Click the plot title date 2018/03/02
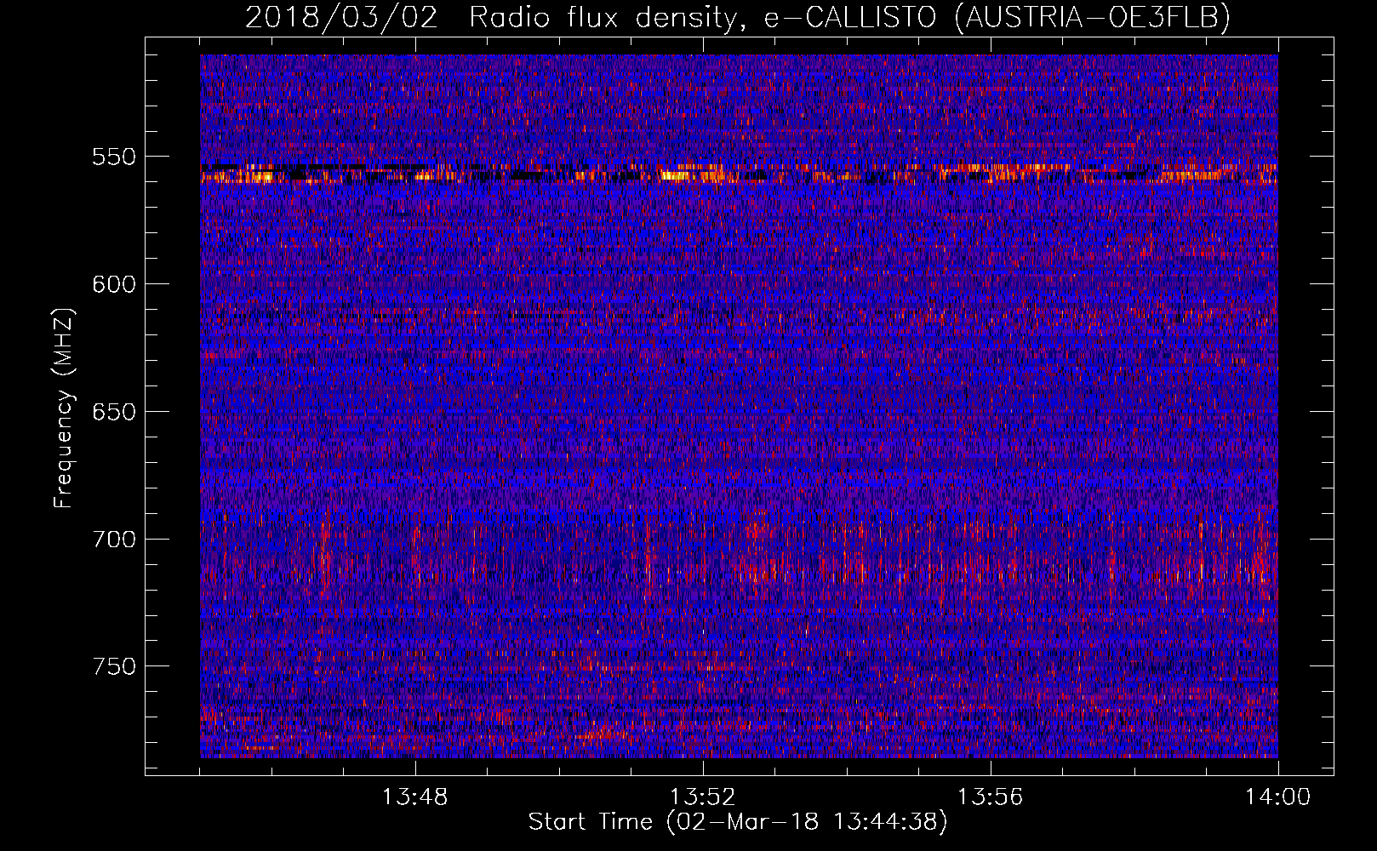1377x851 pixels. tap(341, 17)
